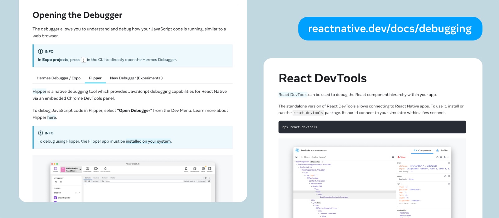Open Virtual Device rocket icon in Flipper
The image size is (499, 218).
(x=105, y=168)
